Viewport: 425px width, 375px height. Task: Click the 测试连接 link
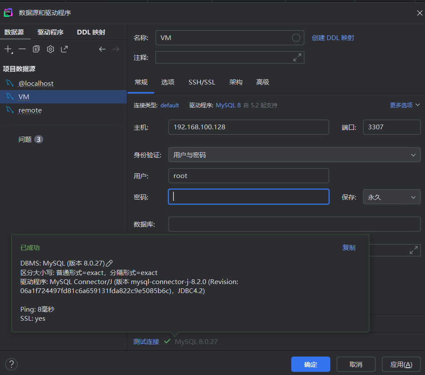tap(146, 341)
